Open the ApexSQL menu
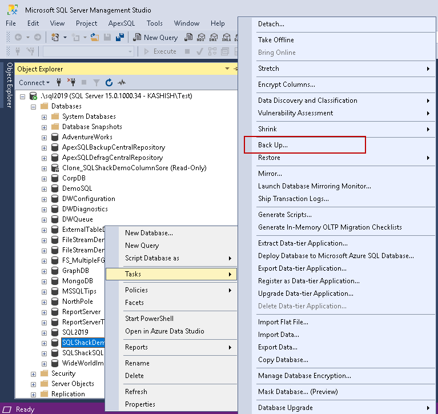This screenshot has width=438, height=414. coord(122,23)
